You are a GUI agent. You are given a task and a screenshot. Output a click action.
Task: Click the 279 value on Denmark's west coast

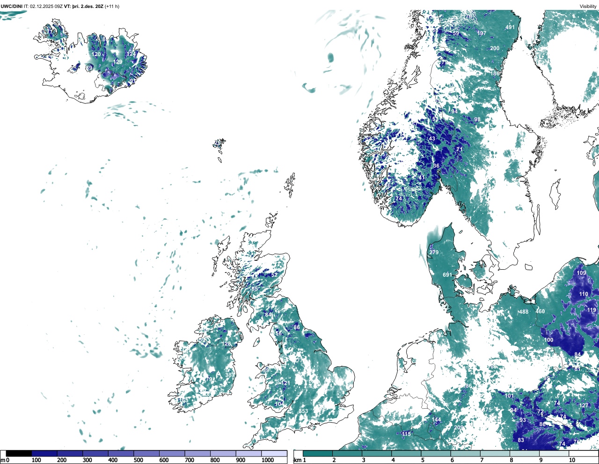click(x=434, y=252)
